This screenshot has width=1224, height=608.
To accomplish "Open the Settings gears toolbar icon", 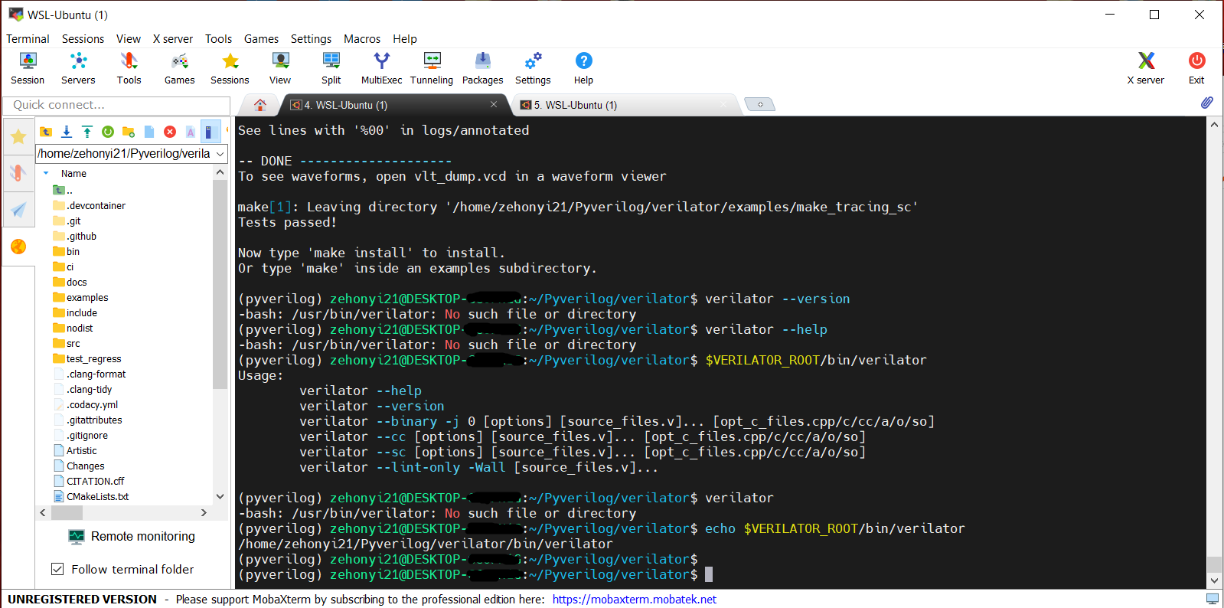I will pos(533,67).
